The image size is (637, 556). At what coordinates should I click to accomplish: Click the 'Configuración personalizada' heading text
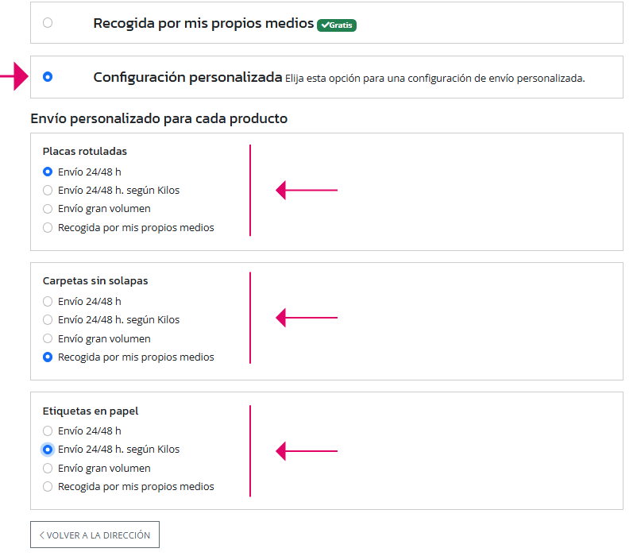pos(187,77)
